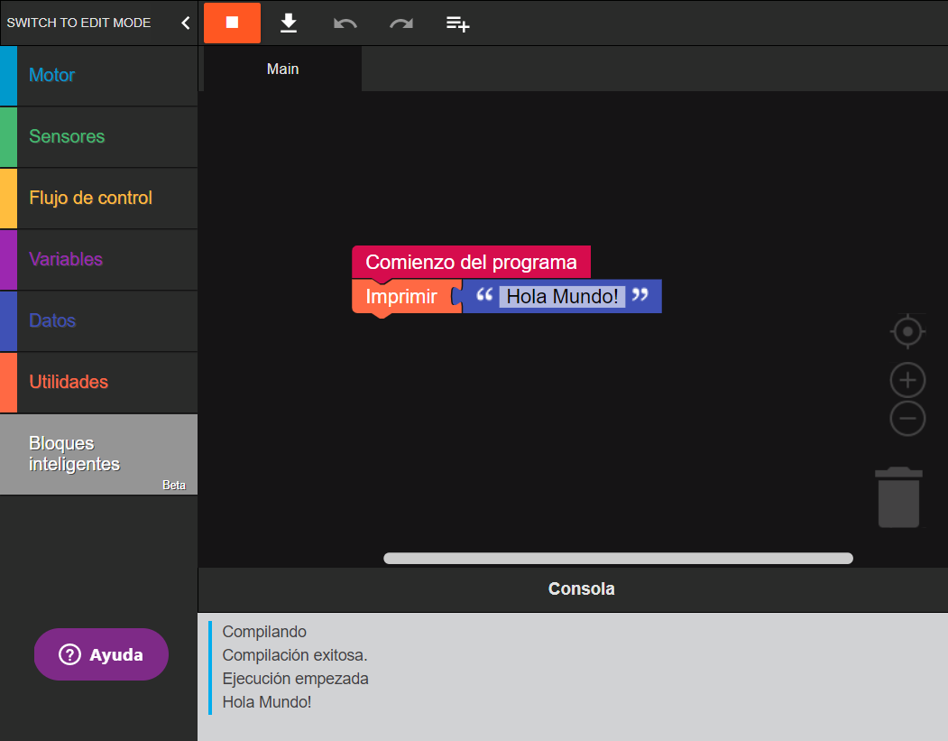Viewport: 948px width, 741px height.
Task: Click the download icon in toolbar
Action: point(289,23)
